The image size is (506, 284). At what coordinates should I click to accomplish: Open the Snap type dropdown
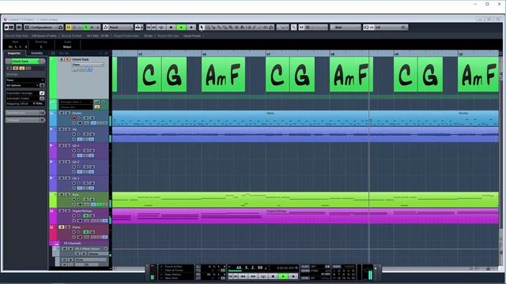click(316, 28)
